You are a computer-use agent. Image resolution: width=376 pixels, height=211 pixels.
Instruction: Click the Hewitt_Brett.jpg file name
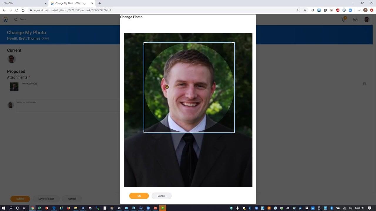click(x=30, y=84)
